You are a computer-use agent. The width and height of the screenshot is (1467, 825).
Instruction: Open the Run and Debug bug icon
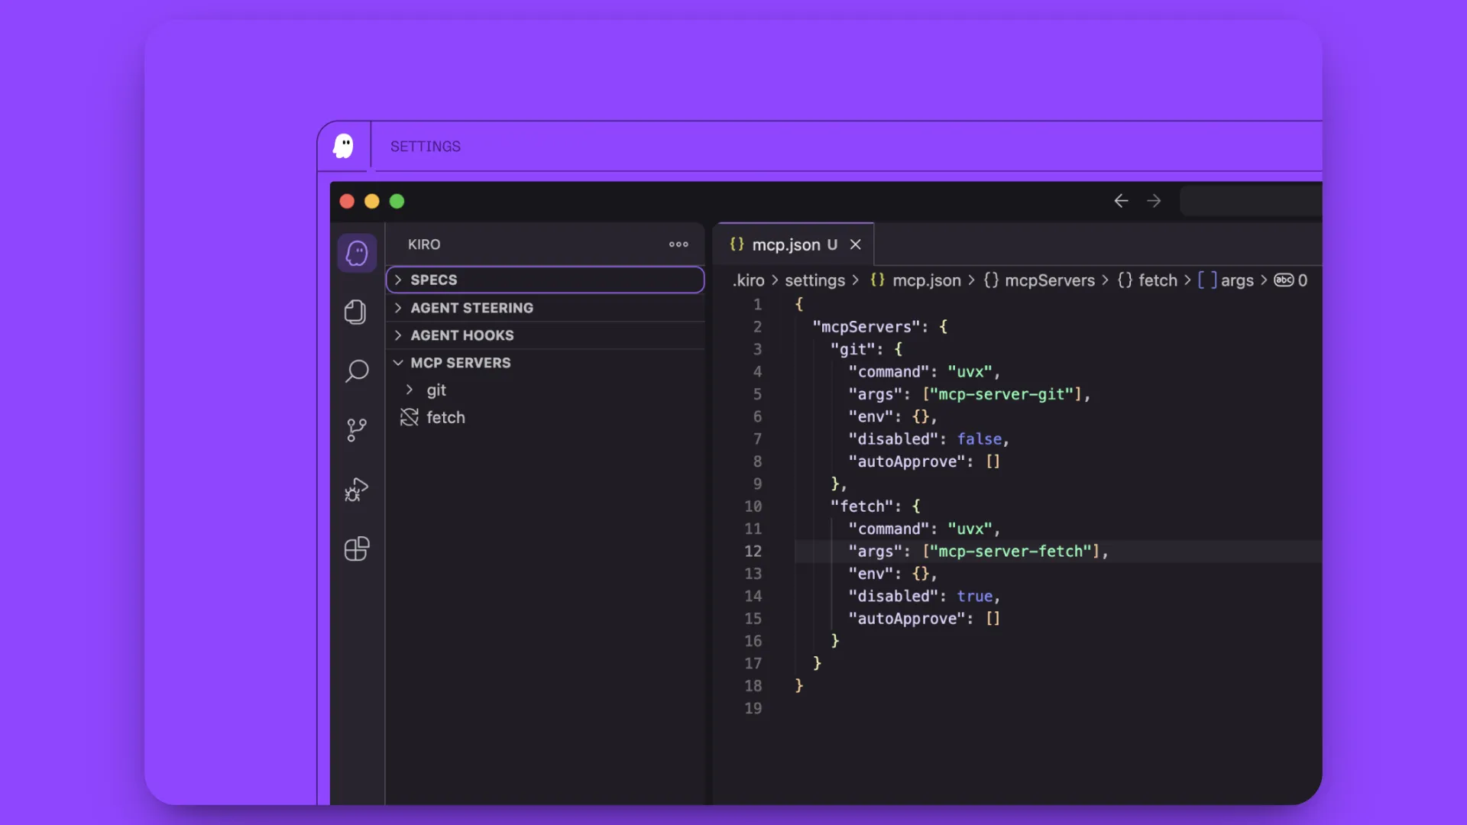[356, 490]
